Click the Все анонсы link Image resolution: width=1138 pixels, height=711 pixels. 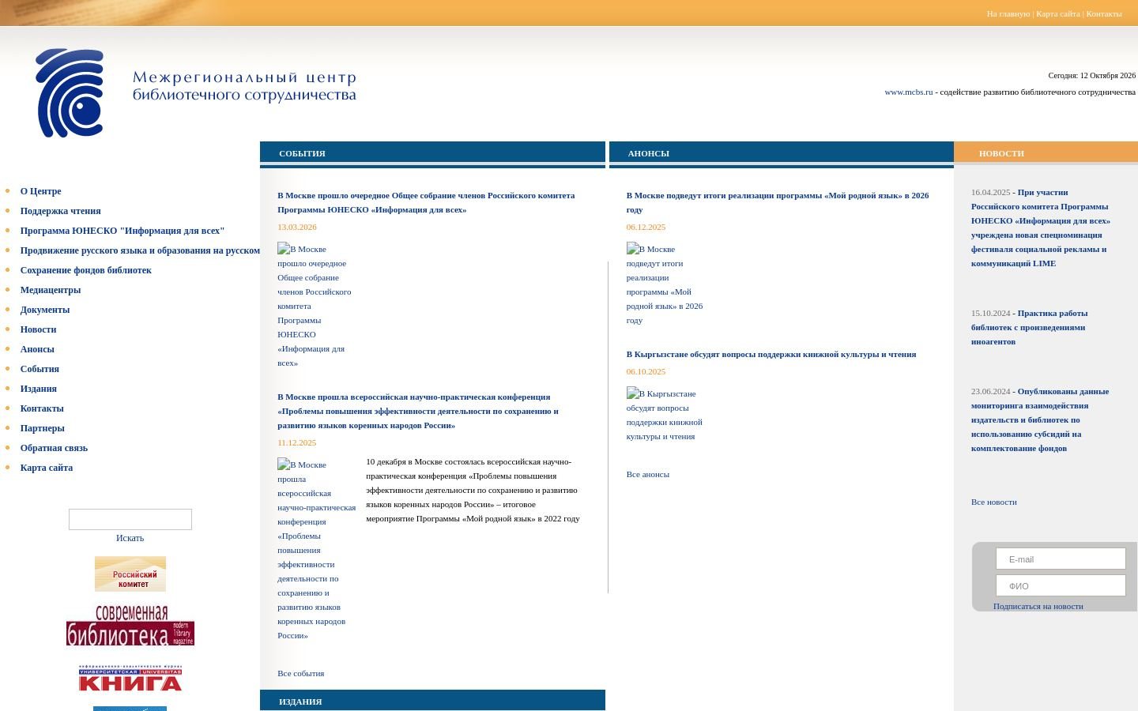tap(648, 474)
